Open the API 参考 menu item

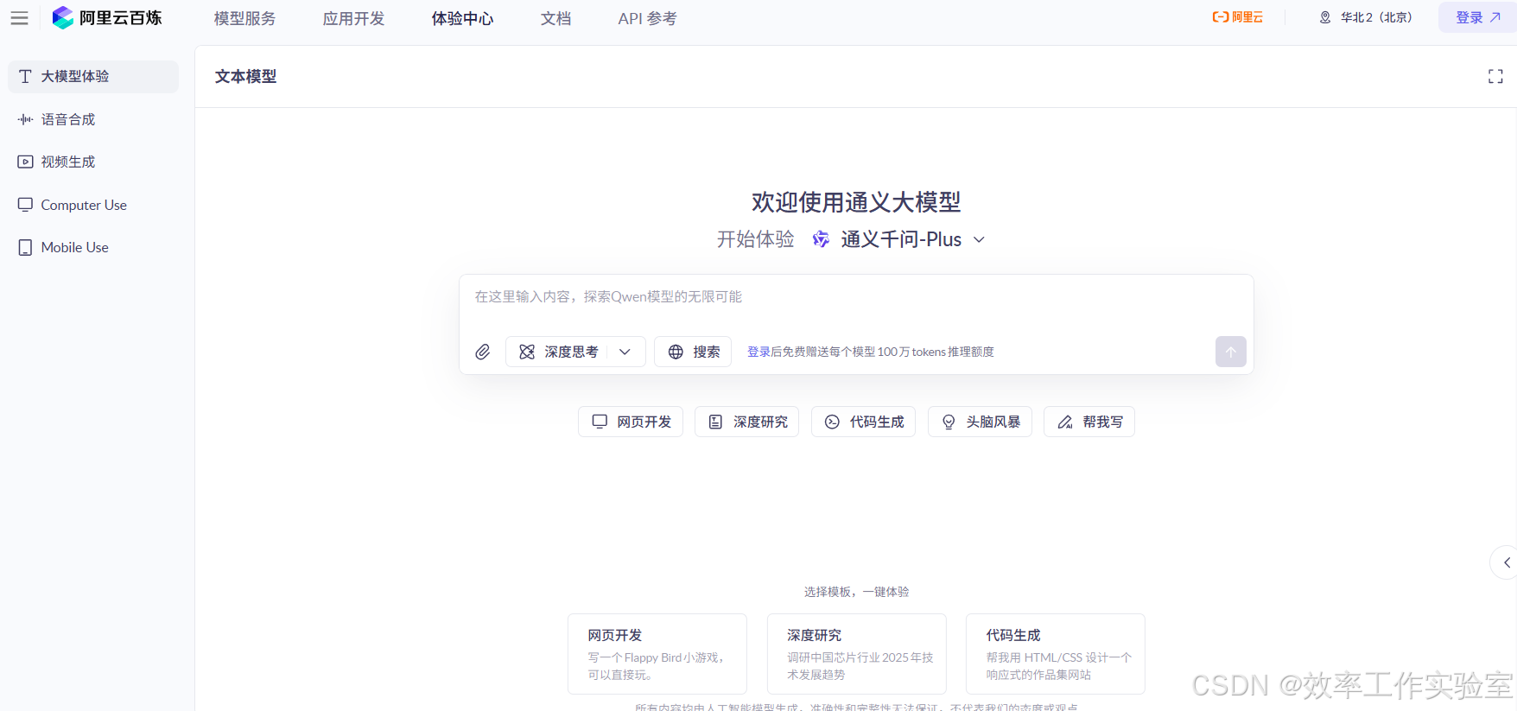click(647, 18)
